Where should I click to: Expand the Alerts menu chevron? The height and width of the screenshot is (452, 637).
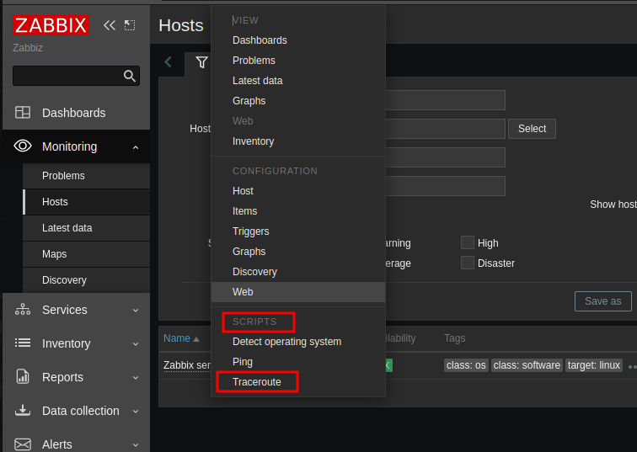point(136,445)
